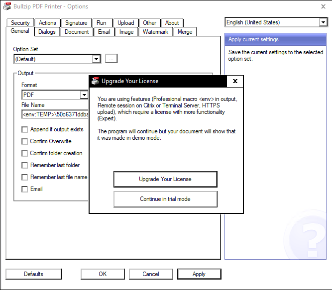This screenshot has height=290, width=332.
Task: Open the Watermark tab
Action: click(155, 32)
